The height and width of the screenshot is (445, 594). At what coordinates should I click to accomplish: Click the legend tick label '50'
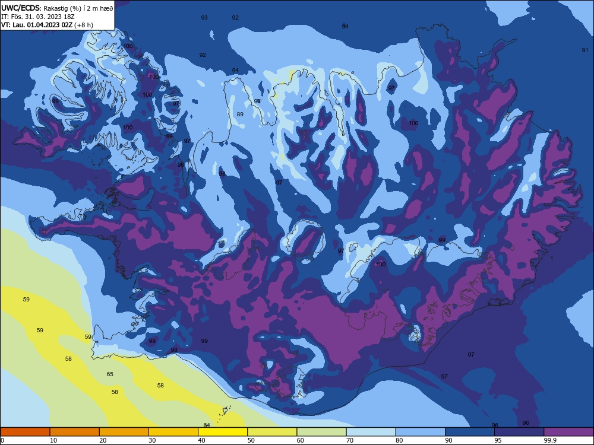pyautogui.click(x=251, y=440)
